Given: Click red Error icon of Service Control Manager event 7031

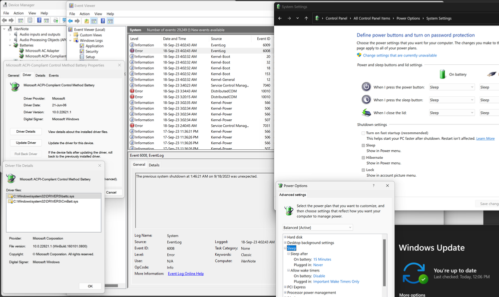Looking at the screenshot, I should (132, 126).
